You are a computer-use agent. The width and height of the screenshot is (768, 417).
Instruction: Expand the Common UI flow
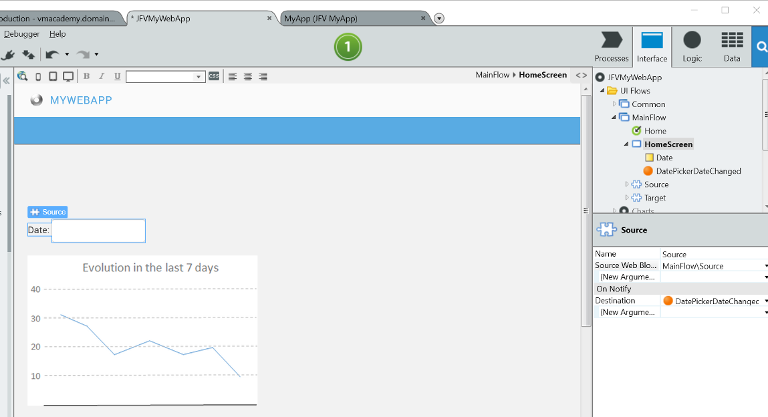pos(615,104)
